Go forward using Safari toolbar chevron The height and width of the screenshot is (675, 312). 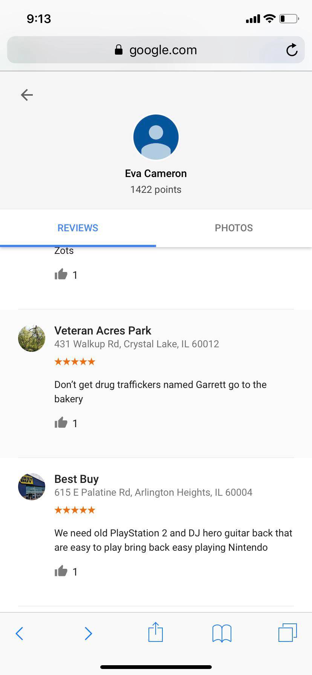tap(88, 634)
